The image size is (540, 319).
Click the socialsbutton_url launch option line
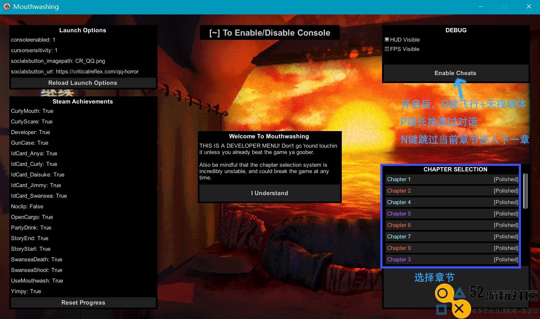click(x=75, y=71)
